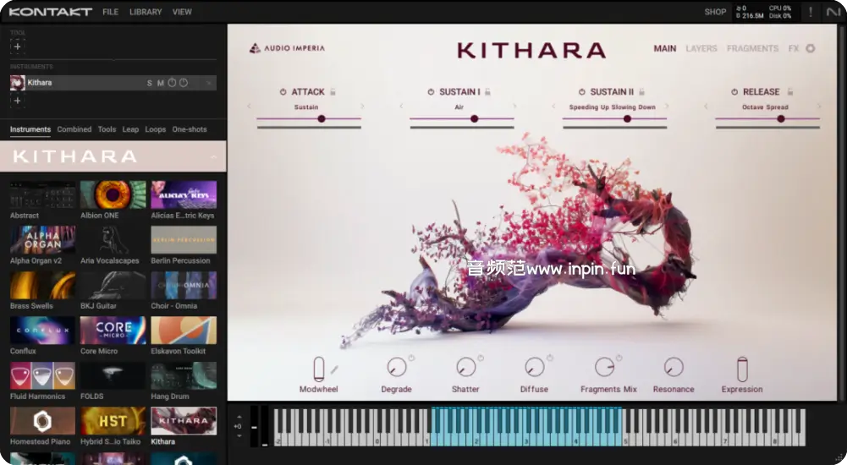Click the exclamation warning icon

point(811,12)
